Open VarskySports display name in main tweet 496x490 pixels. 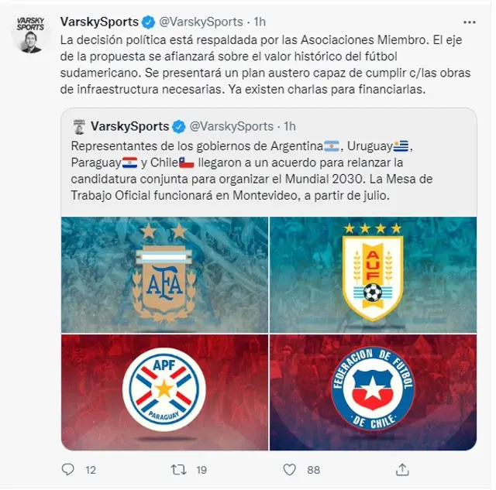(99, 22)
